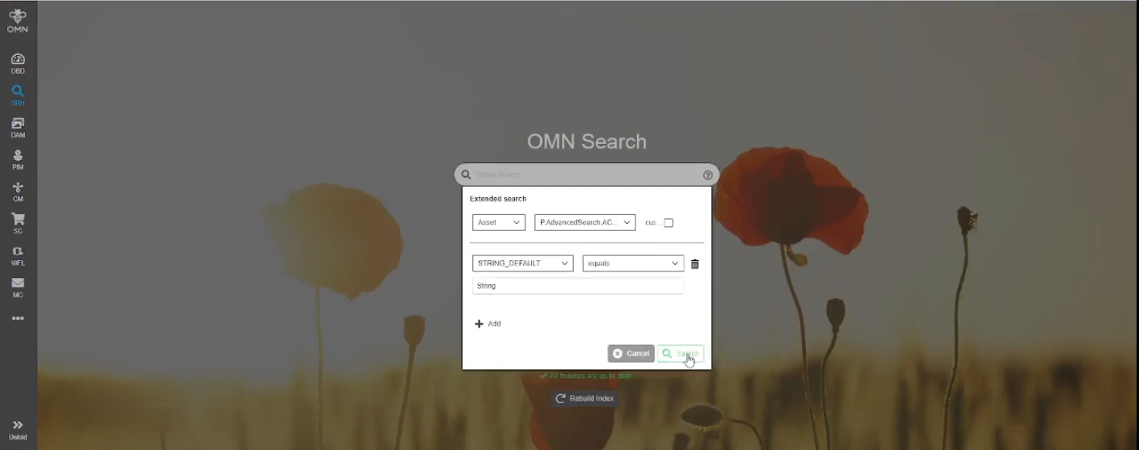1139x450 pixels.
Task: Click the 'All indexes are up to date' status
Action: pyautogui.click(x=586, y=376)
